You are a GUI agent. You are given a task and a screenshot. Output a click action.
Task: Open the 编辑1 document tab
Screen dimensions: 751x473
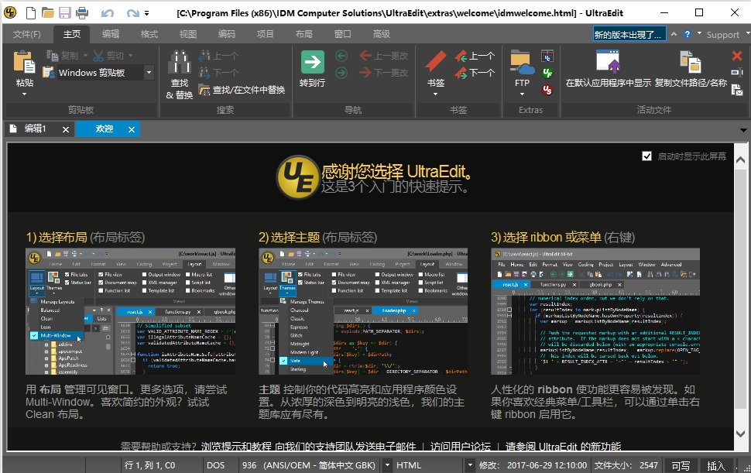35,129
